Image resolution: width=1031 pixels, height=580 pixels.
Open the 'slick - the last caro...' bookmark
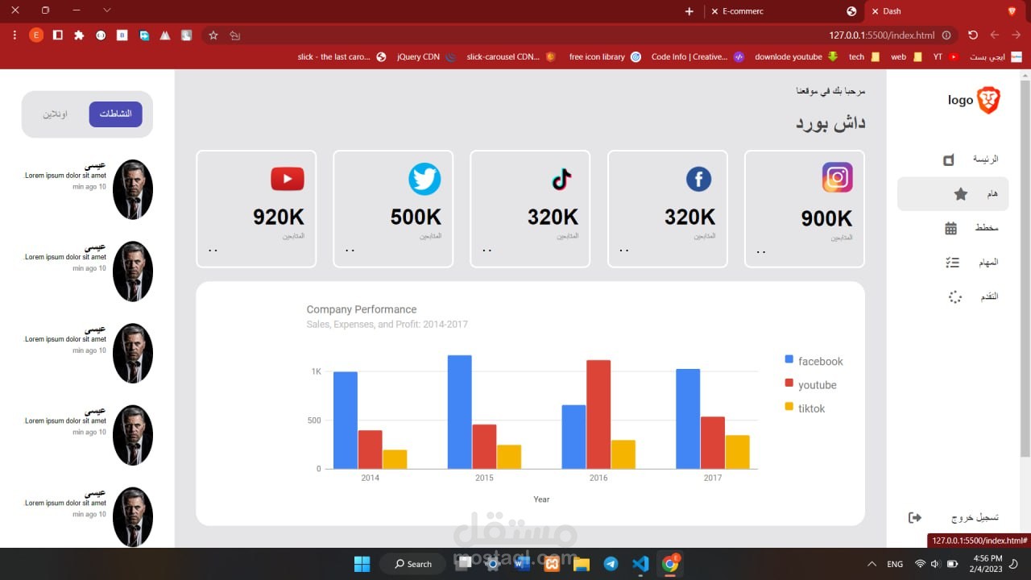click(x=342, y=56)
